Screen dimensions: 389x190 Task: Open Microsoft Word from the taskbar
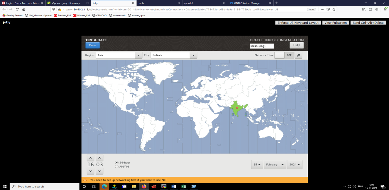(174, 187)
